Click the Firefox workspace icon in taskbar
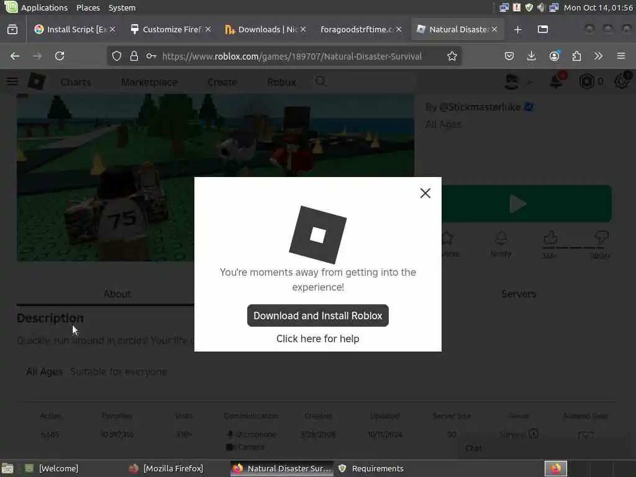 (x=556, y=468)
